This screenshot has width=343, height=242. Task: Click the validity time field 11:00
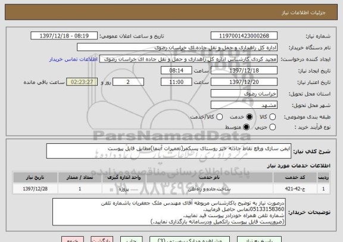point(176,82)
